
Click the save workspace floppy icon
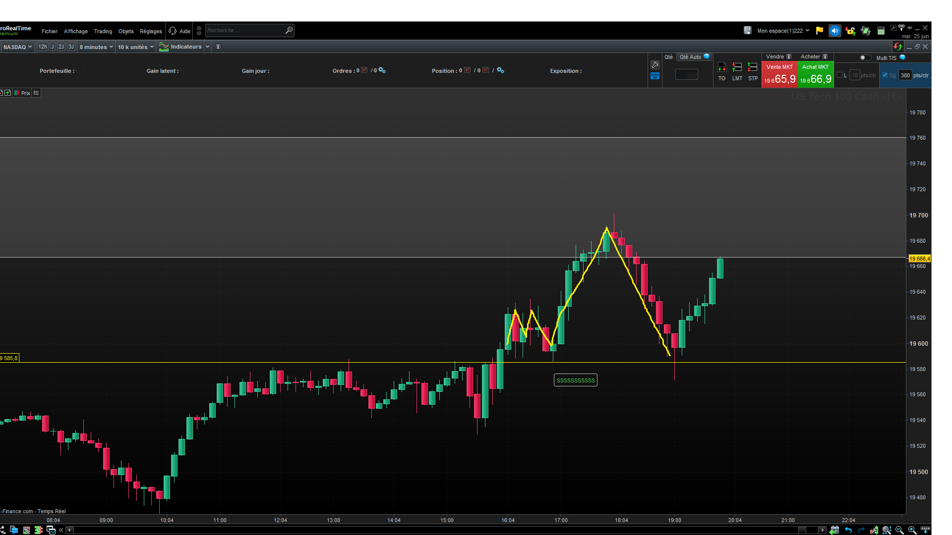748,31
